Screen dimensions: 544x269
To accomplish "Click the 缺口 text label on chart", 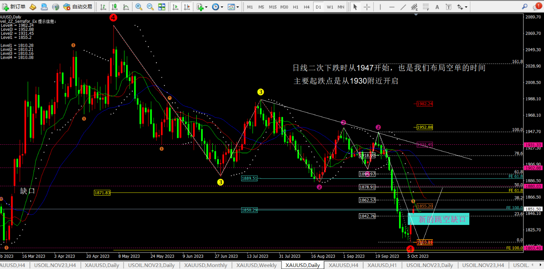I will point(28,191).
